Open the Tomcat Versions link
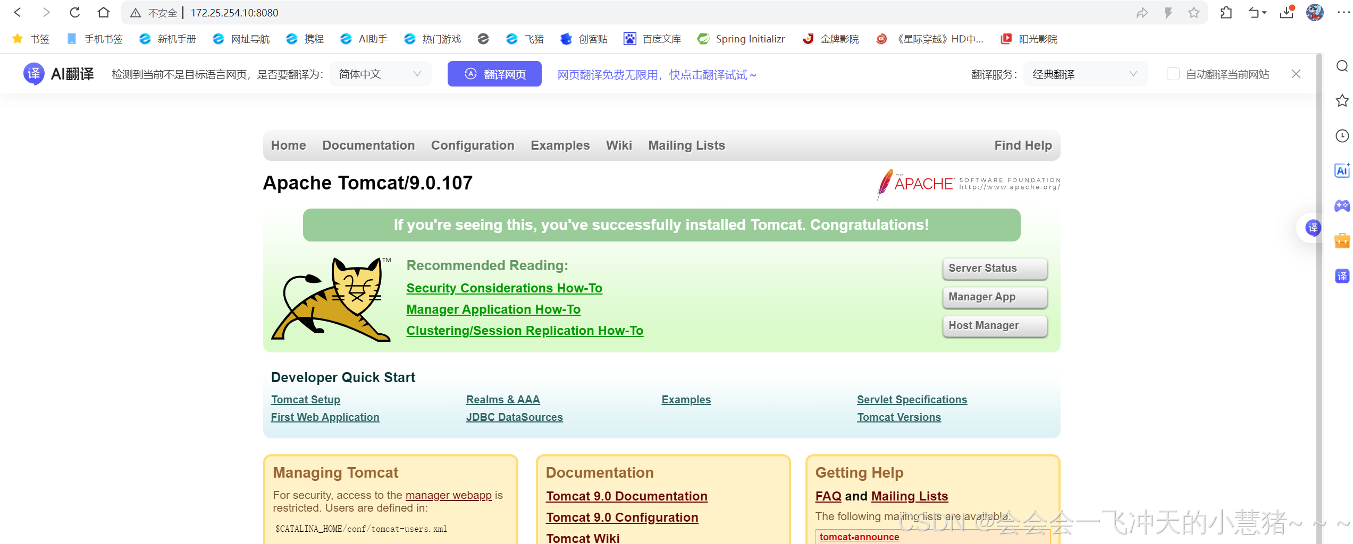 [x=899, y=417]
